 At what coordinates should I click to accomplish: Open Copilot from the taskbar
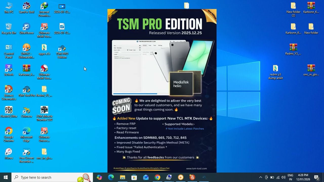coord(99,177)
